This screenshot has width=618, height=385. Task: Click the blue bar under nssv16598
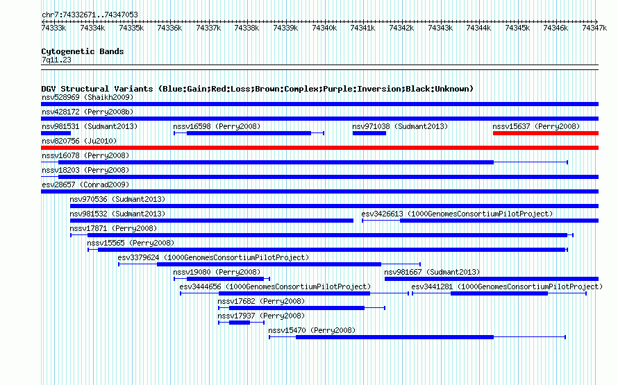pos(249,133)
